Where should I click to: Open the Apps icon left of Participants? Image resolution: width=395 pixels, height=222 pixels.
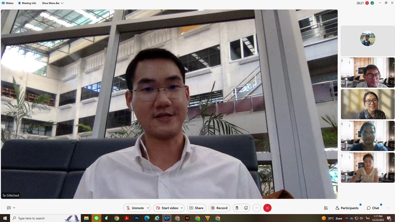tap(326, 208)
